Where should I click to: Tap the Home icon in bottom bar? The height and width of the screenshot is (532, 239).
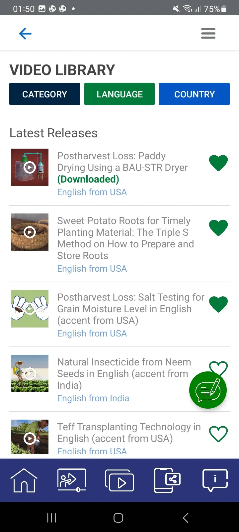coord(24,480)
